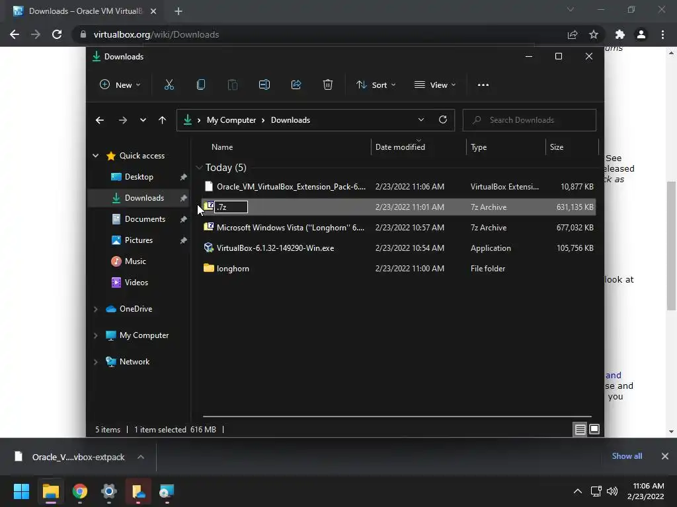Expand the address bar history dropdown
This screenshot has height=507, width=677.
coord(421,120)
